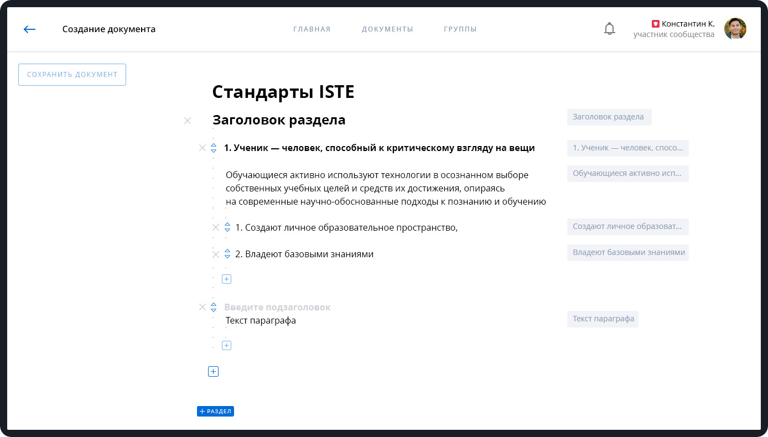Edit the 'Текст параграфа' text field

(x=261, y=321)
